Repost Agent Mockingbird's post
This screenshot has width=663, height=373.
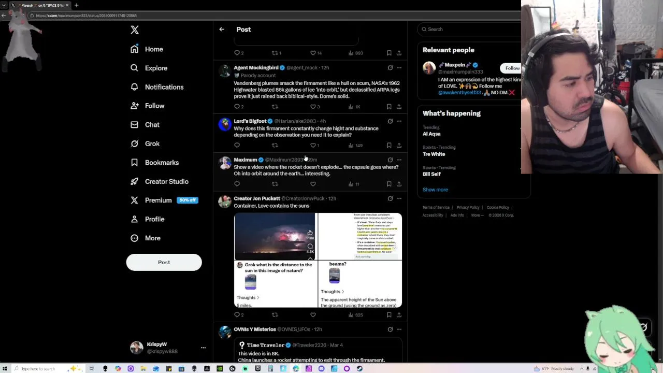pos(275,107)
